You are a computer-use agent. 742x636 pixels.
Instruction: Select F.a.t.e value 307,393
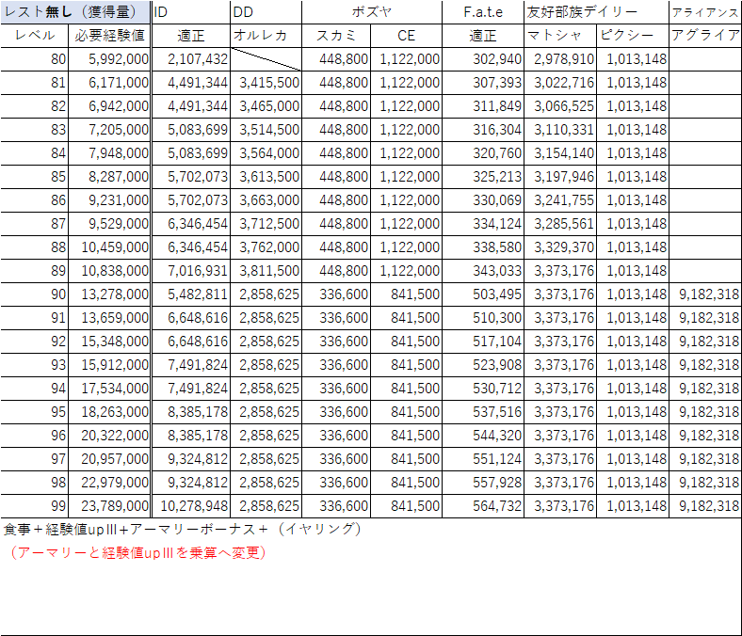(x=483, y=83)
